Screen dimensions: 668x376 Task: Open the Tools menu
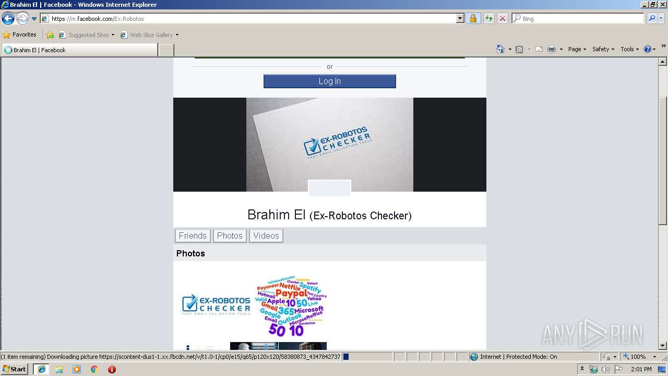pos(629,49)
